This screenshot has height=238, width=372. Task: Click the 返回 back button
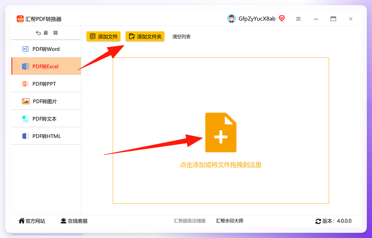coord(46,33)
